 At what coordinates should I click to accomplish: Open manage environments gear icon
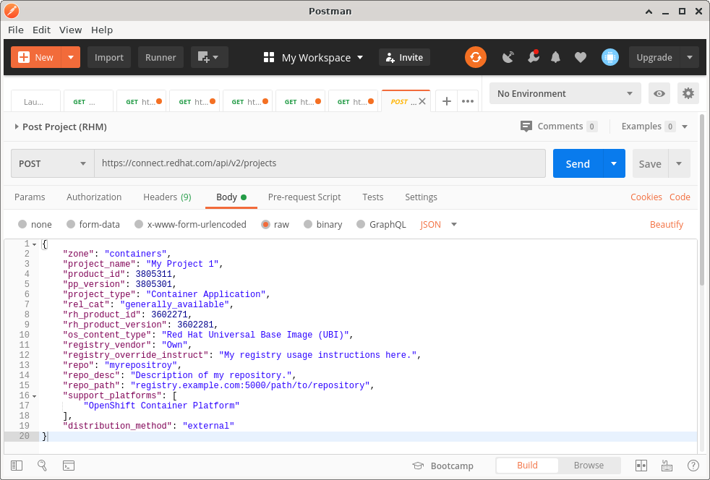[688, 94]
